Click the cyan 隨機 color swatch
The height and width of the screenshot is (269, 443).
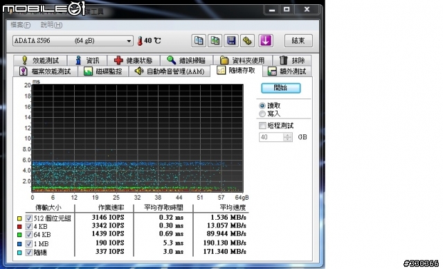(19, 252)
